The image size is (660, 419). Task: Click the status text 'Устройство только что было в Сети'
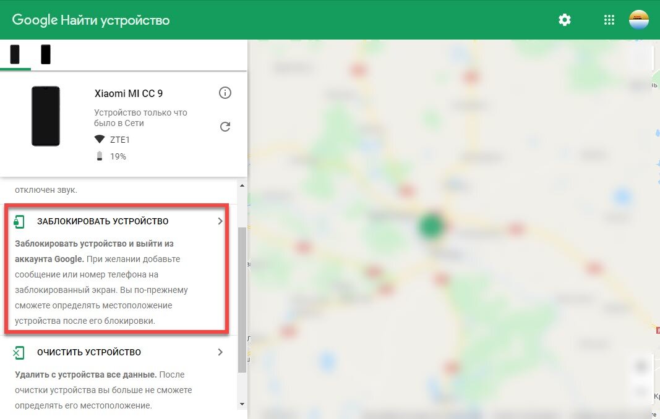140,118
